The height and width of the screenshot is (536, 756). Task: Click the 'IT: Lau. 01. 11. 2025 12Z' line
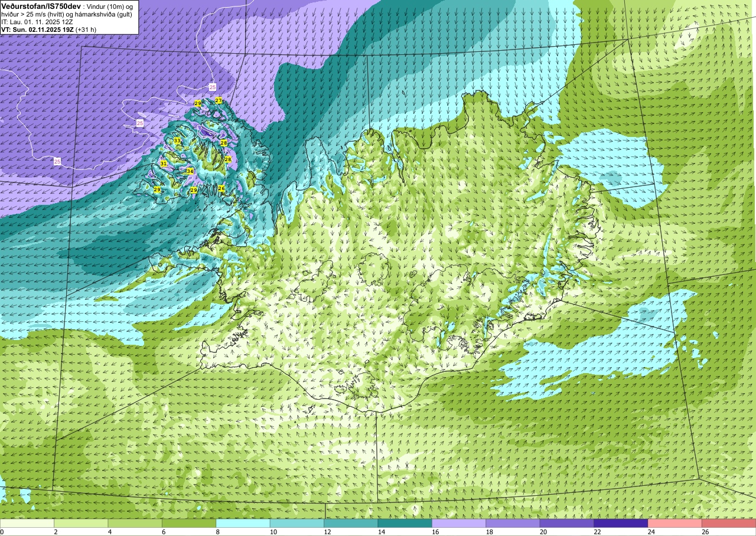[37, 22]
